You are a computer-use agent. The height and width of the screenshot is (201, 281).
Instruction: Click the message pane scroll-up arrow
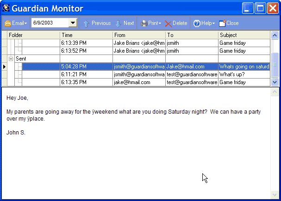(x=275, y=92)
